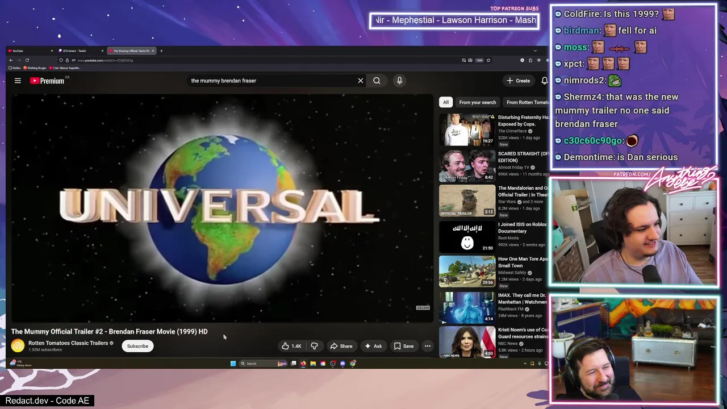Close The Mummy Official Trailer tab

point(153,51)
